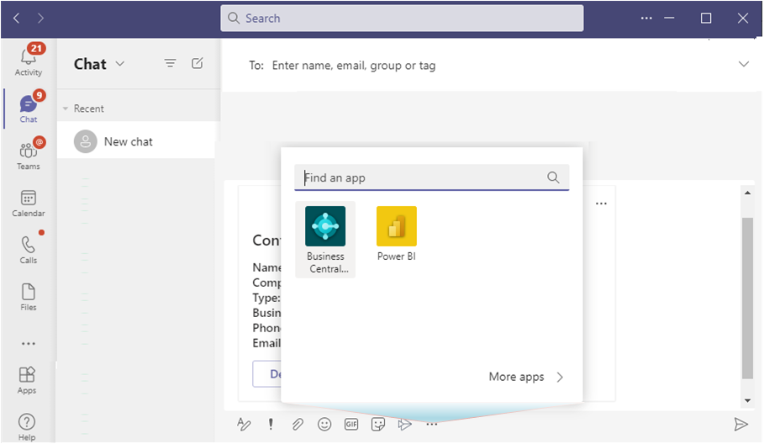Open the Format text options
Image resolution: width=764 pixels, height=444 pixels.
(244, 425)
